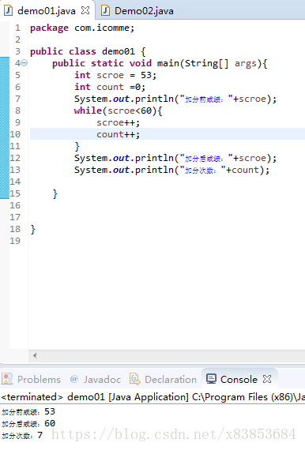
Task: Click line number 19 in the gutter
Action: (15, 241)
